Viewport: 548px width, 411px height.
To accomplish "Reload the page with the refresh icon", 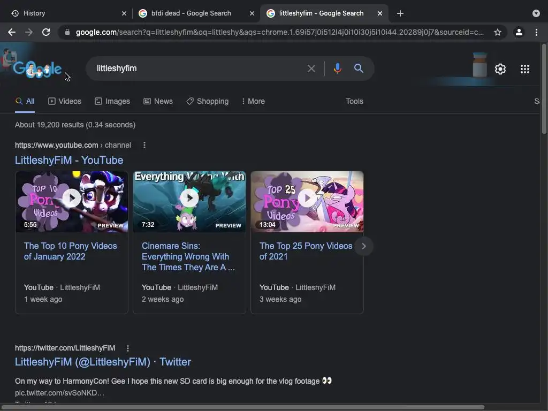I will click(46, 32).
